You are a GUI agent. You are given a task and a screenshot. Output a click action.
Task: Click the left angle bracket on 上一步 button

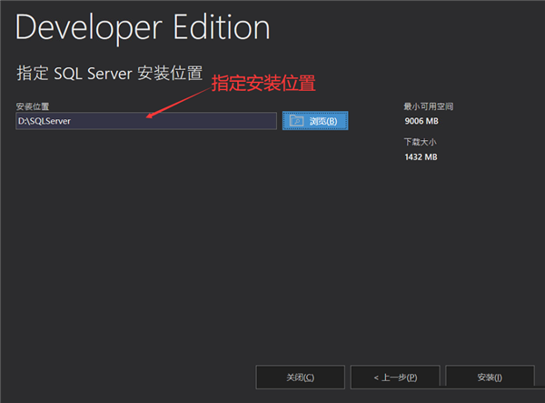[377, 377]
